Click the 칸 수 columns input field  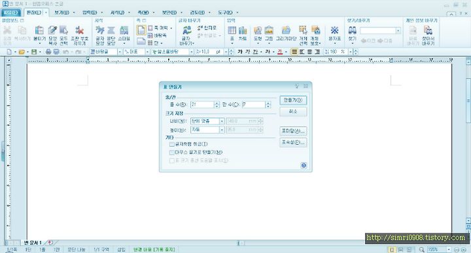click(254, 104)
